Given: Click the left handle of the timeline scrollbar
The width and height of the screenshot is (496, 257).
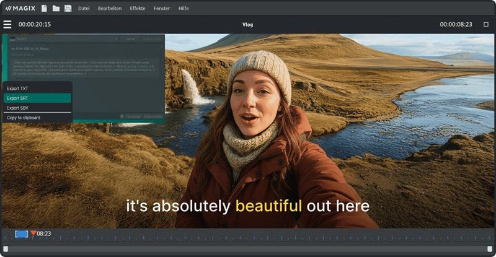Looking at the screenshot, I should click(6, 249).
